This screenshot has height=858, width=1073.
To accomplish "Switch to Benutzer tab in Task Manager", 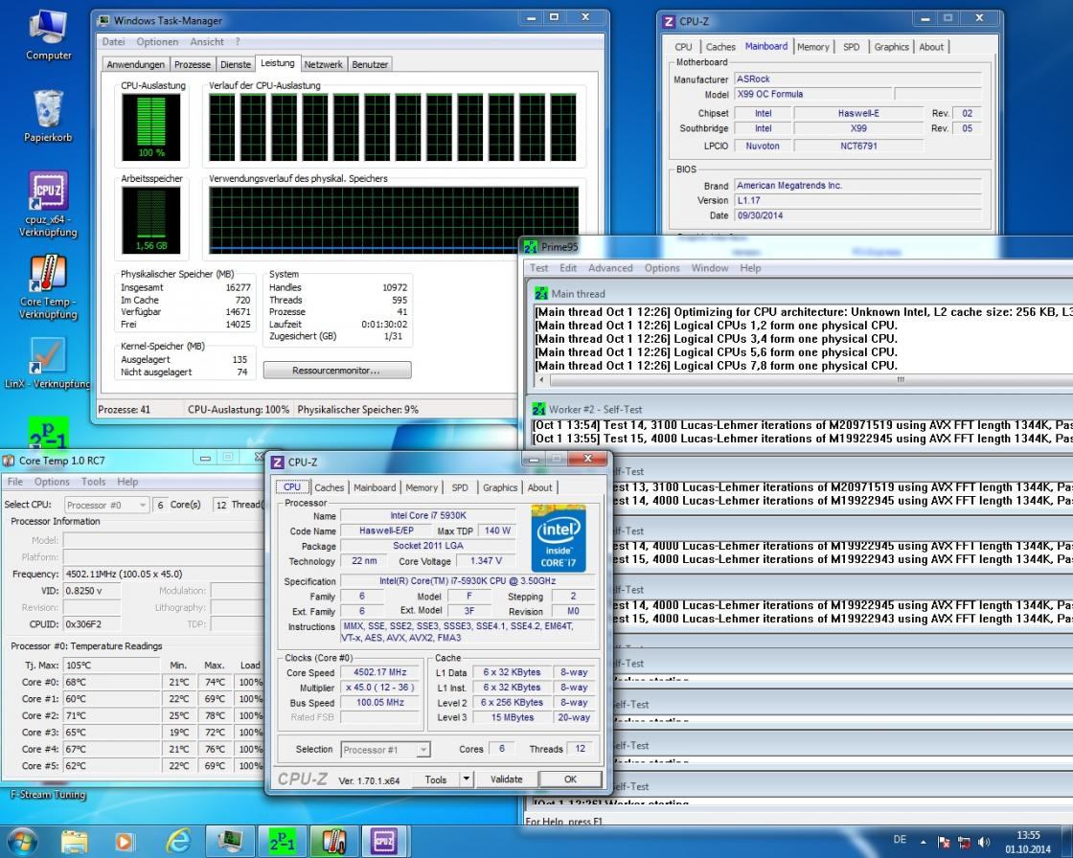I will [x=370, y=64].
